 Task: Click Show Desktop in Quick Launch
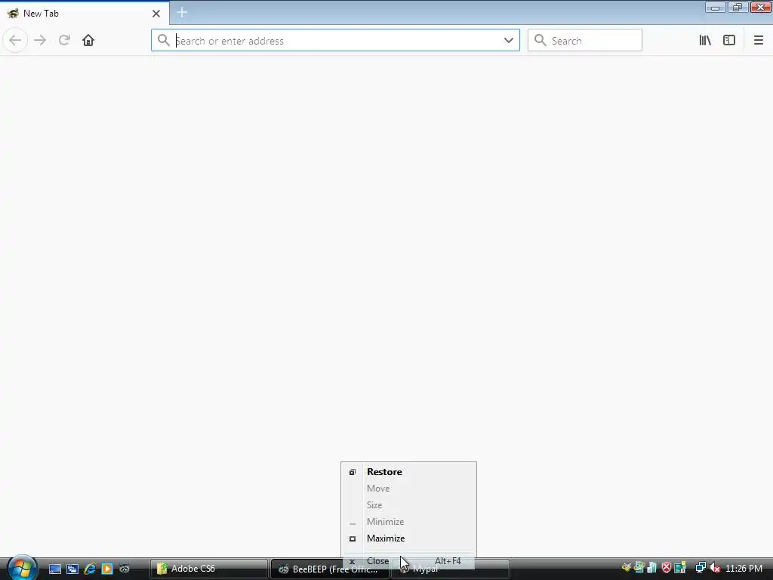pyautogui.click(x=54, y=569)
